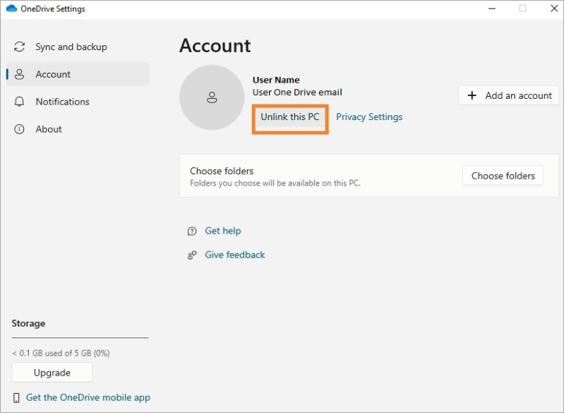Screen dimensions: 564x413
Task: Click the Storage heading in sidebar
Action: (x=28, y=323)
